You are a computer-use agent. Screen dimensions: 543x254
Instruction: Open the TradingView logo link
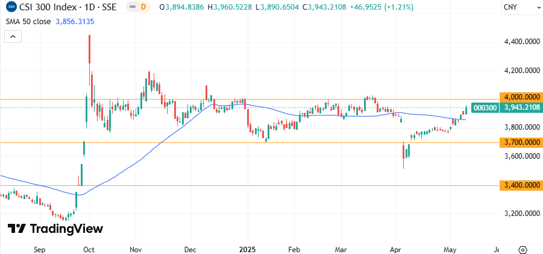click(55, 229)
